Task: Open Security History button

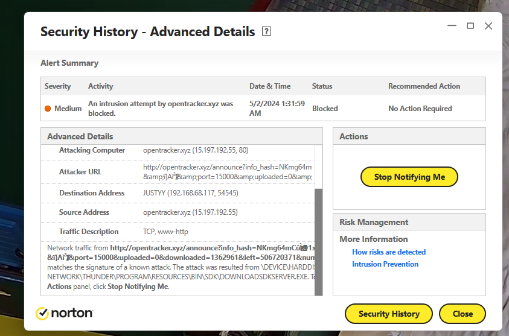Action: click(x=389, y=314)
